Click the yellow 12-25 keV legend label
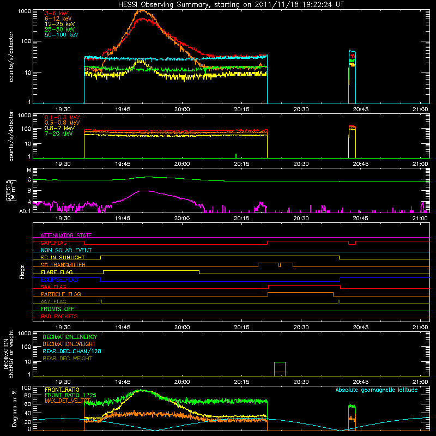Screen dimensions: 436x436 60,24
